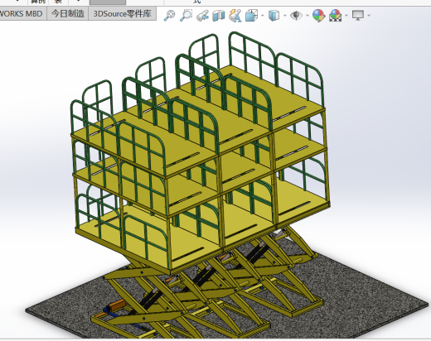Switch to the 今日制造 tab

(x=68, y=13)
